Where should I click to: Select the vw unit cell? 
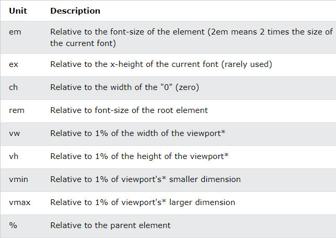pos(14,133)
